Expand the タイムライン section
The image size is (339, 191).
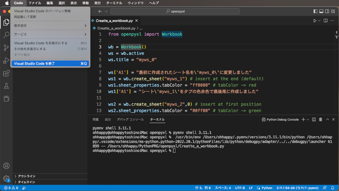[x=50, y=182]
